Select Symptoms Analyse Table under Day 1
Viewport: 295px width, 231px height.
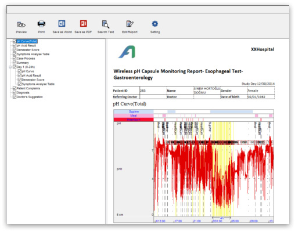click(38, 84)
